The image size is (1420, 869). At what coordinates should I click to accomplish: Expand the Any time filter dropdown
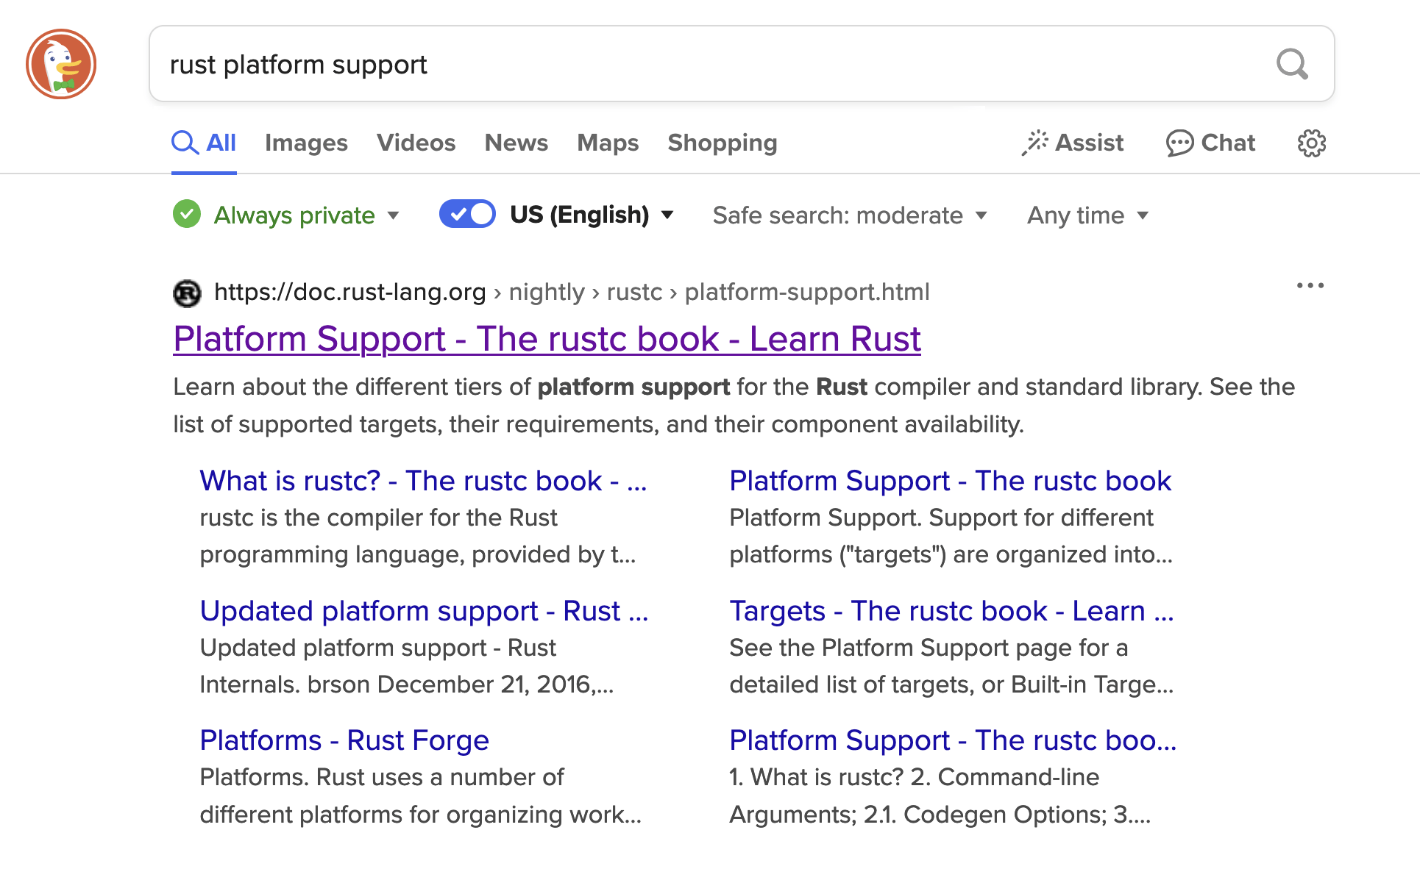coord(1087,215)
